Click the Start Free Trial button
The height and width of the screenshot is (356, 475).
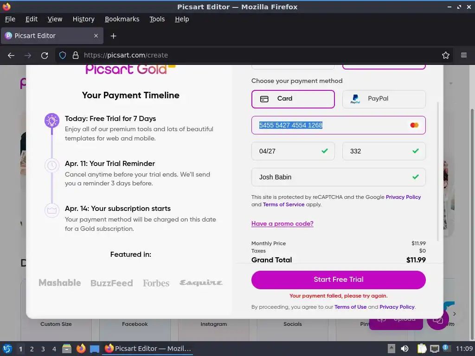coord(338,280)
